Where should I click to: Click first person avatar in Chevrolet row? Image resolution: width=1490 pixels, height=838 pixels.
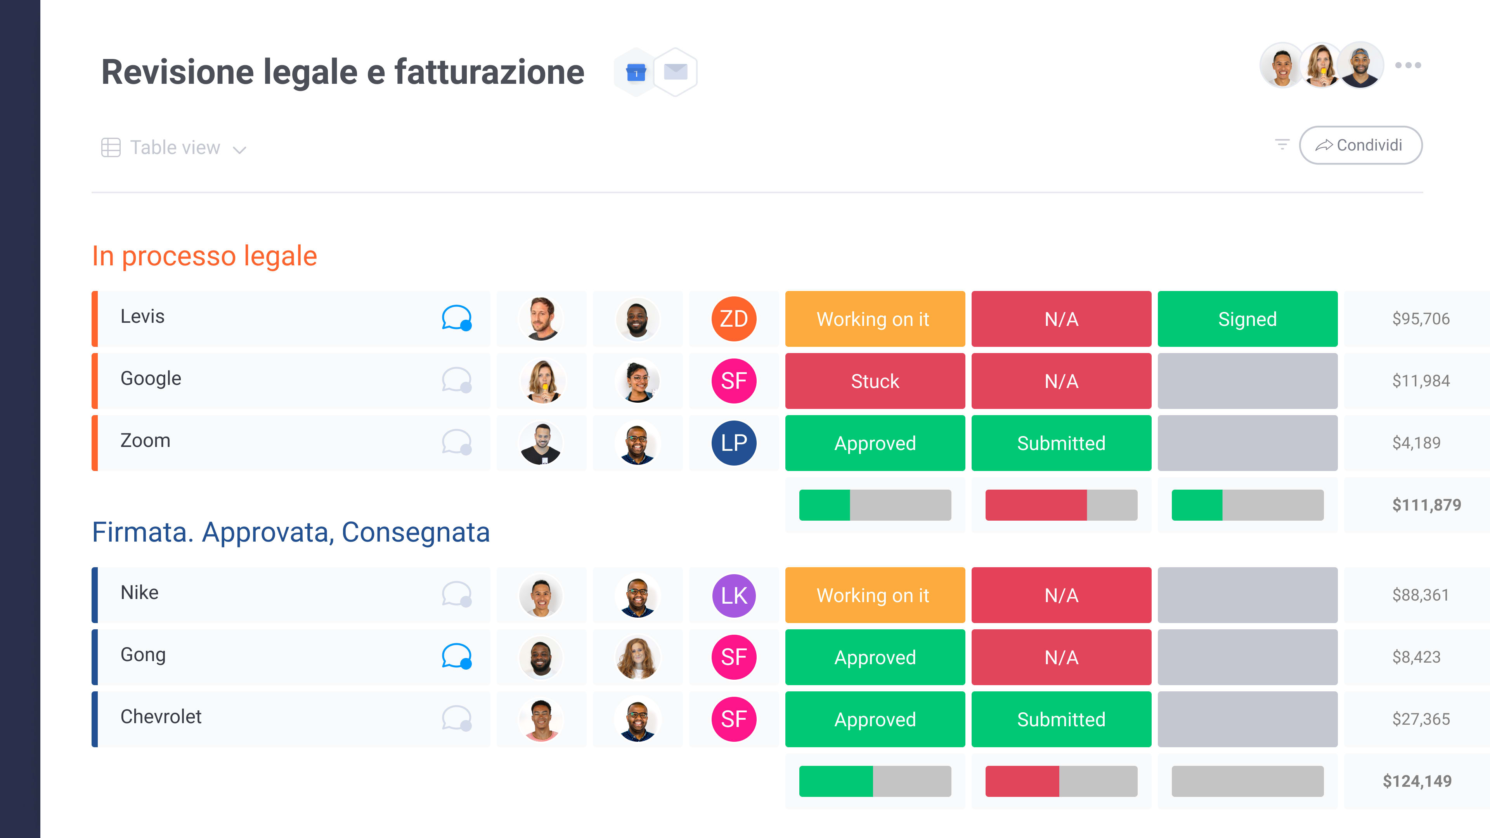pyautogui.click(x=541, y=719)
